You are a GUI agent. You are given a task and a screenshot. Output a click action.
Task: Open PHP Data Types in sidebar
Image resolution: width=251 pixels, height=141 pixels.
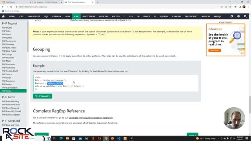click(x=9, y=51)
